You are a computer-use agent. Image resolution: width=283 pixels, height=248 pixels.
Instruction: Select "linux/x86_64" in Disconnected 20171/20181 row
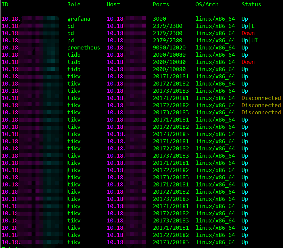pos(215,98)
